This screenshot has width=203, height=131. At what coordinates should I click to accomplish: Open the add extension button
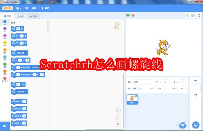click(x=5, y=126)
